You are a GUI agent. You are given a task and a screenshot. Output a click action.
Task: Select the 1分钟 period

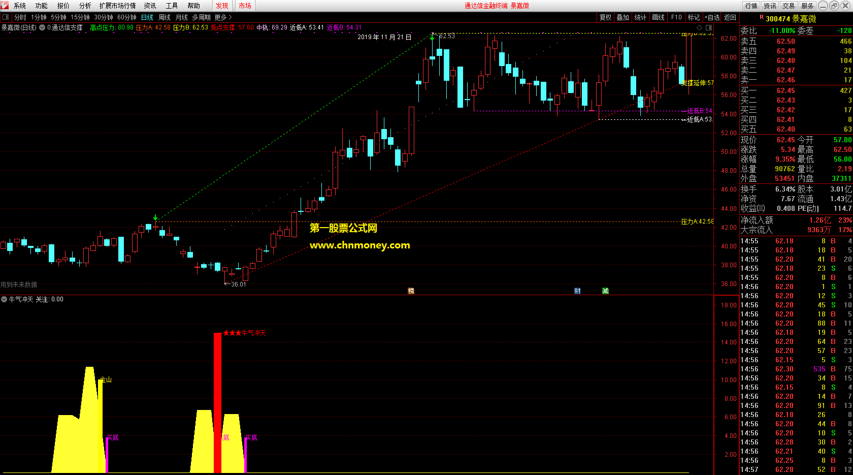(x=39, y=17)
